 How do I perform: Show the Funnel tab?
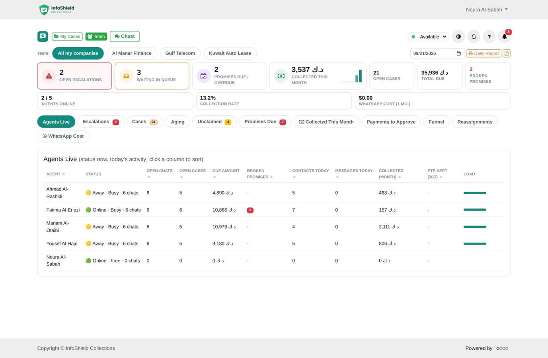(436, 122)
